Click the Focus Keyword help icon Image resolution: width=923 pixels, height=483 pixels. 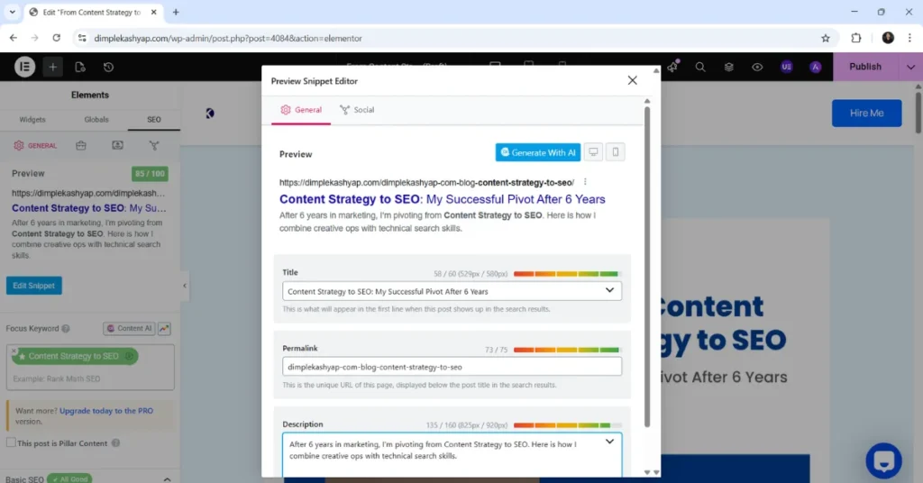[x=66, y=328]
